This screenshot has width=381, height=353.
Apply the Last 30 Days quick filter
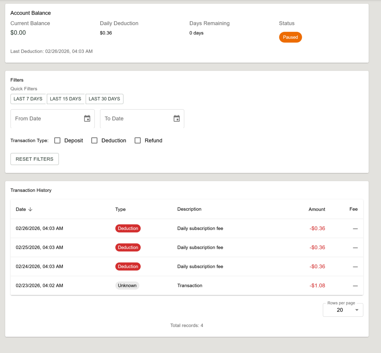point(104,99)
